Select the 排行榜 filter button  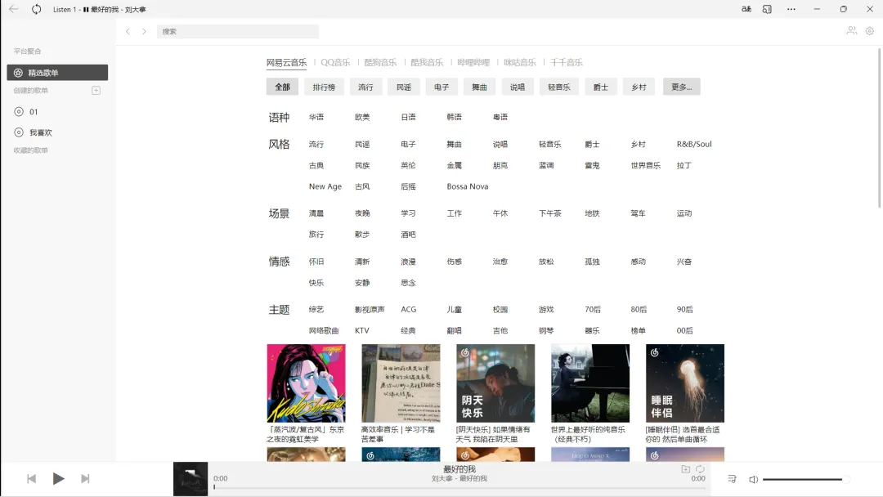click(x=324, y=87)
